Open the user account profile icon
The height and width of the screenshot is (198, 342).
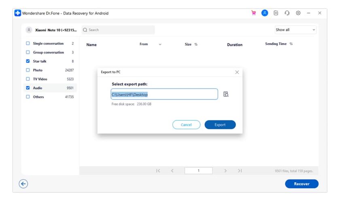point(265,13)
